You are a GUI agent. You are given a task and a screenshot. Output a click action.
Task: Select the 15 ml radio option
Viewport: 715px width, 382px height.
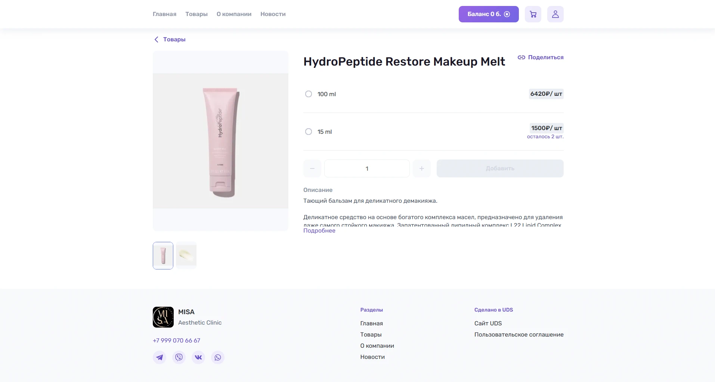point(309,132)
